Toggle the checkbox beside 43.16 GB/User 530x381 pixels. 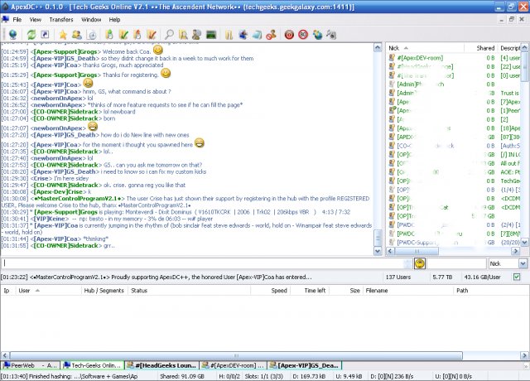517,277
